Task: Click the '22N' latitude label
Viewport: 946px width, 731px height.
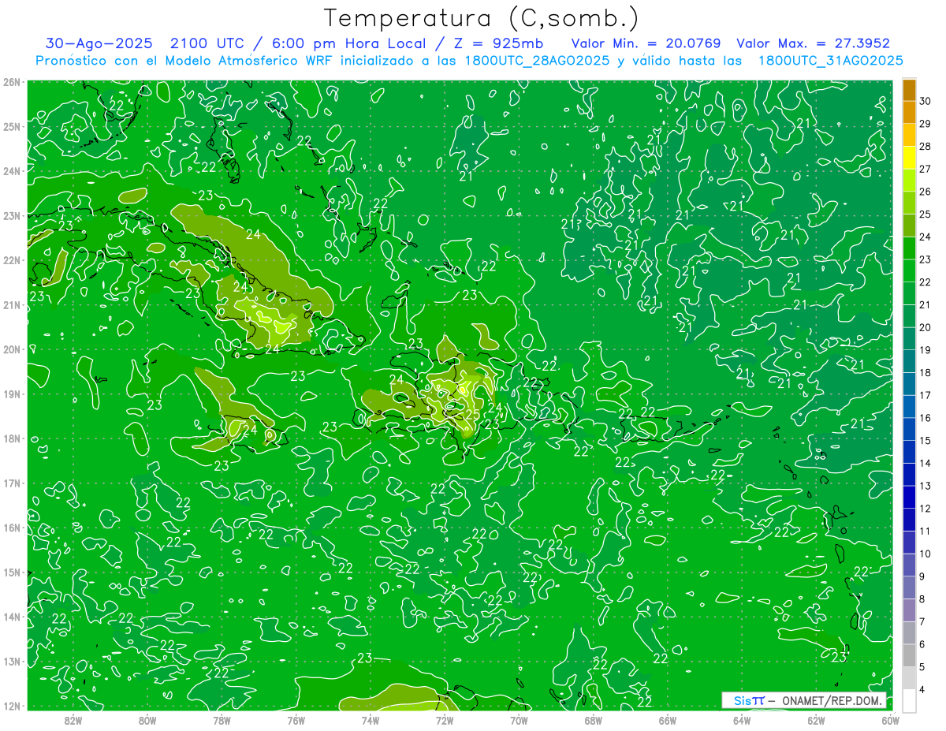Action: point(12,260)
